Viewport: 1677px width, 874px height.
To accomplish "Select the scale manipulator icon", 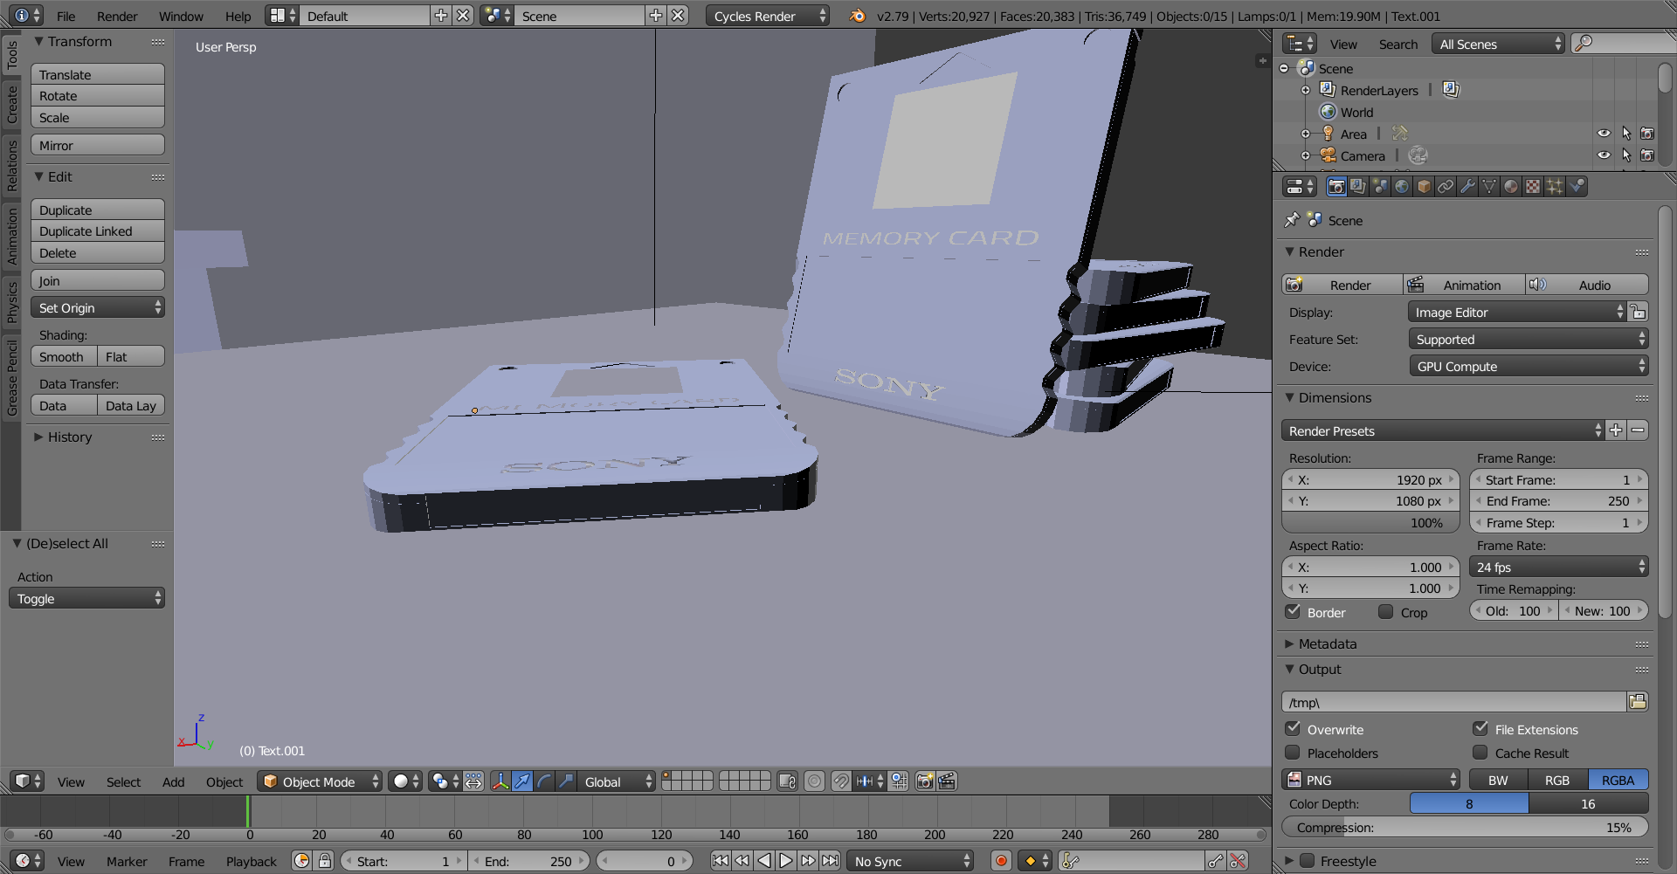I will [x=566, y=781].
